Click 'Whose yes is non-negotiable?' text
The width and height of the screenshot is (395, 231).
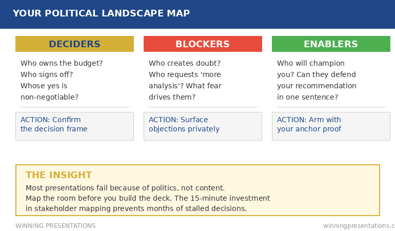[x=49, y=91]
